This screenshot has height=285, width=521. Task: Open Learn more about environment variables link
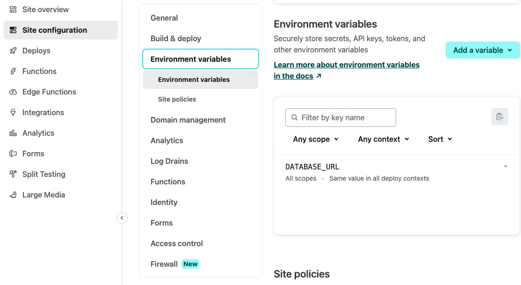(x=347, y=70)
